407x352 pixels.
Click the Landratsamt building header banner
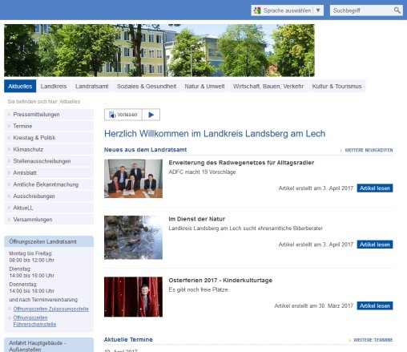click(x=159, y=51)
